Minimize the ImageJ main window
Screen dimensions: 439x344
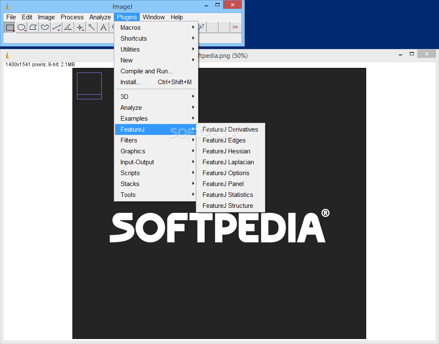[206, 5]
